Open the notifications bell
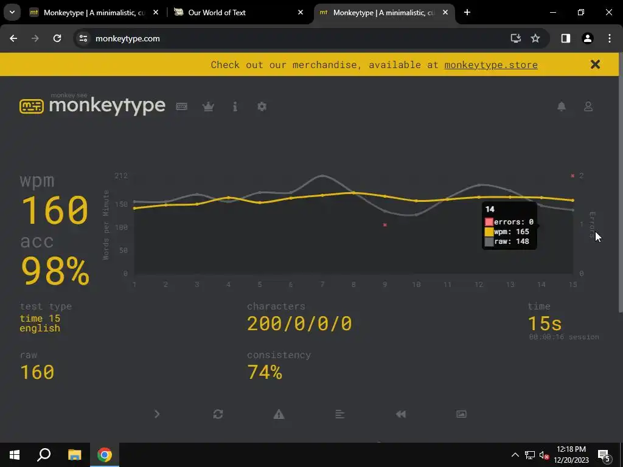Screen dimensions: 623x467 point(562,106)
